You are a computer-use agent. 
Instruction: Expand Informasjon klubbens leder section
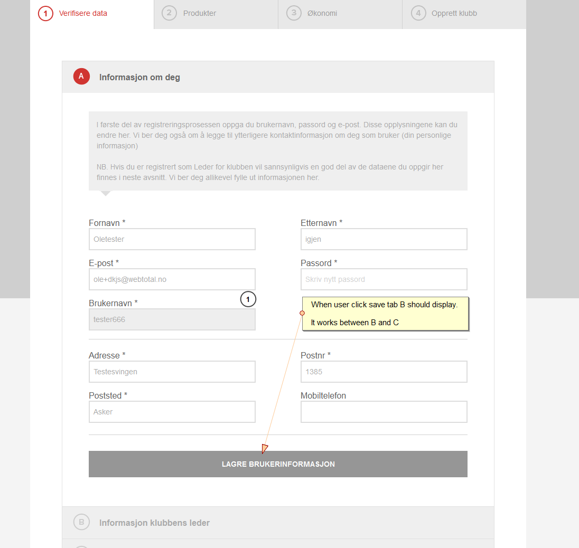click(x=154, y=523)
